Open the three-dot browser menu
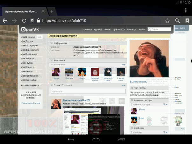The height and width of the screenshot is (144, 192). (x=186, y=10)
